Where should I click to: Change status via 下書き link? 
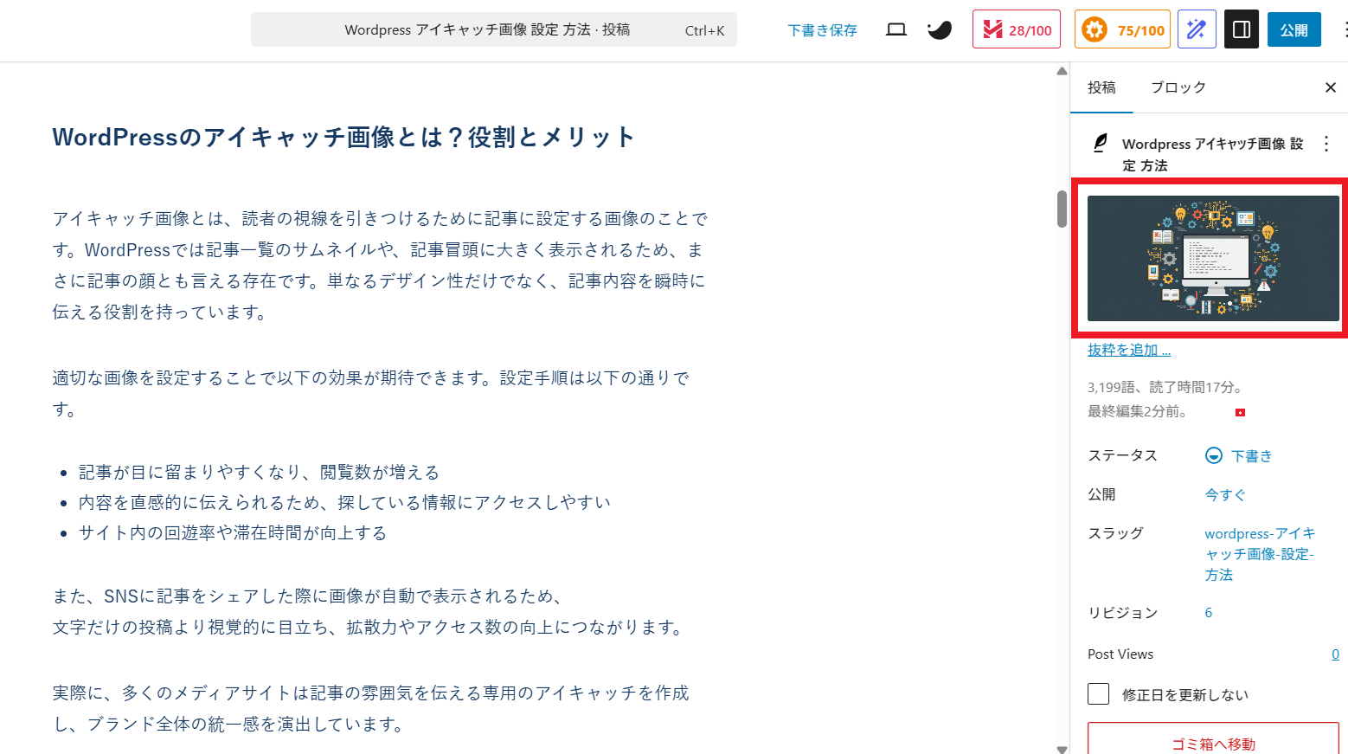tap(1251, 456)
